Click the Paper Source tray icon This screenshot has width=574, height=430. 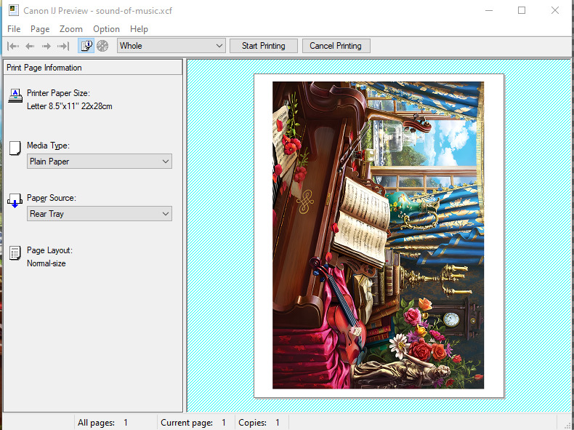coord(15,202)
